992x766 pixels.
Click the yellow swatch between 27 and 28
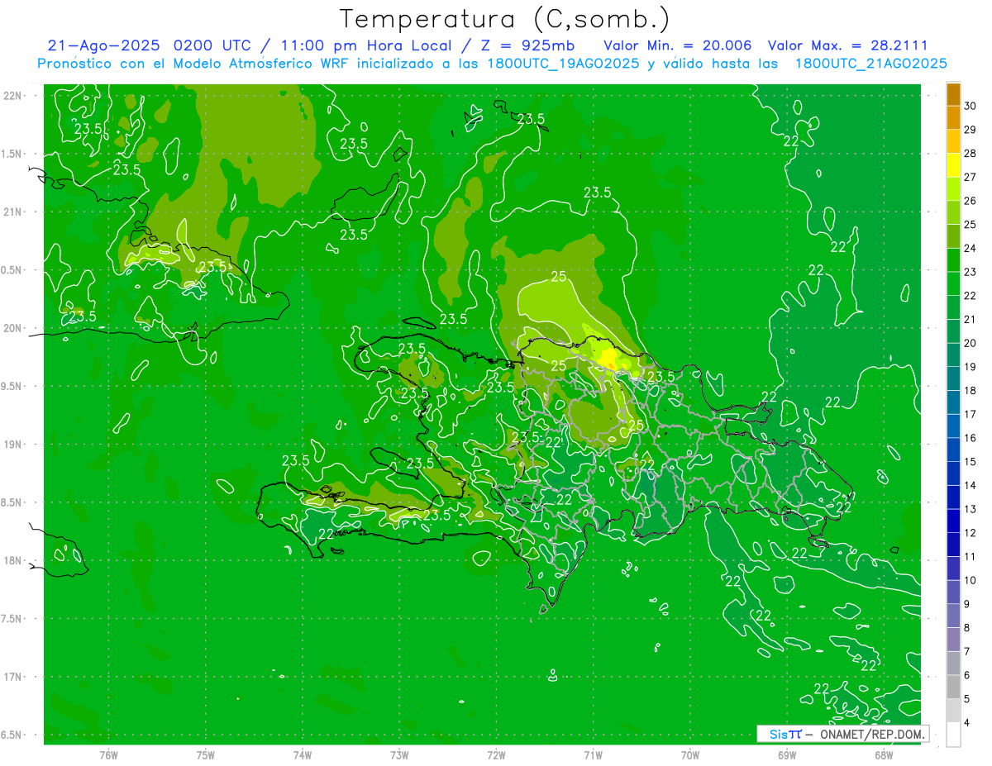pyautogui.click(x=953, y=165)
